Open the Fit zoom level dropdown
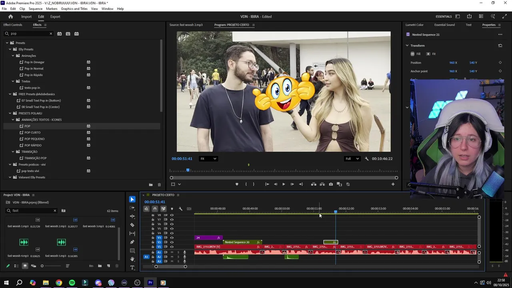Viewport: 512px width, 288px height. click(208, 159)
